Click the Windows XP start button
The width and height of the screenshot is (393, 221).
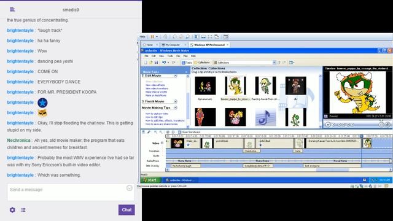tap(151, 180)
